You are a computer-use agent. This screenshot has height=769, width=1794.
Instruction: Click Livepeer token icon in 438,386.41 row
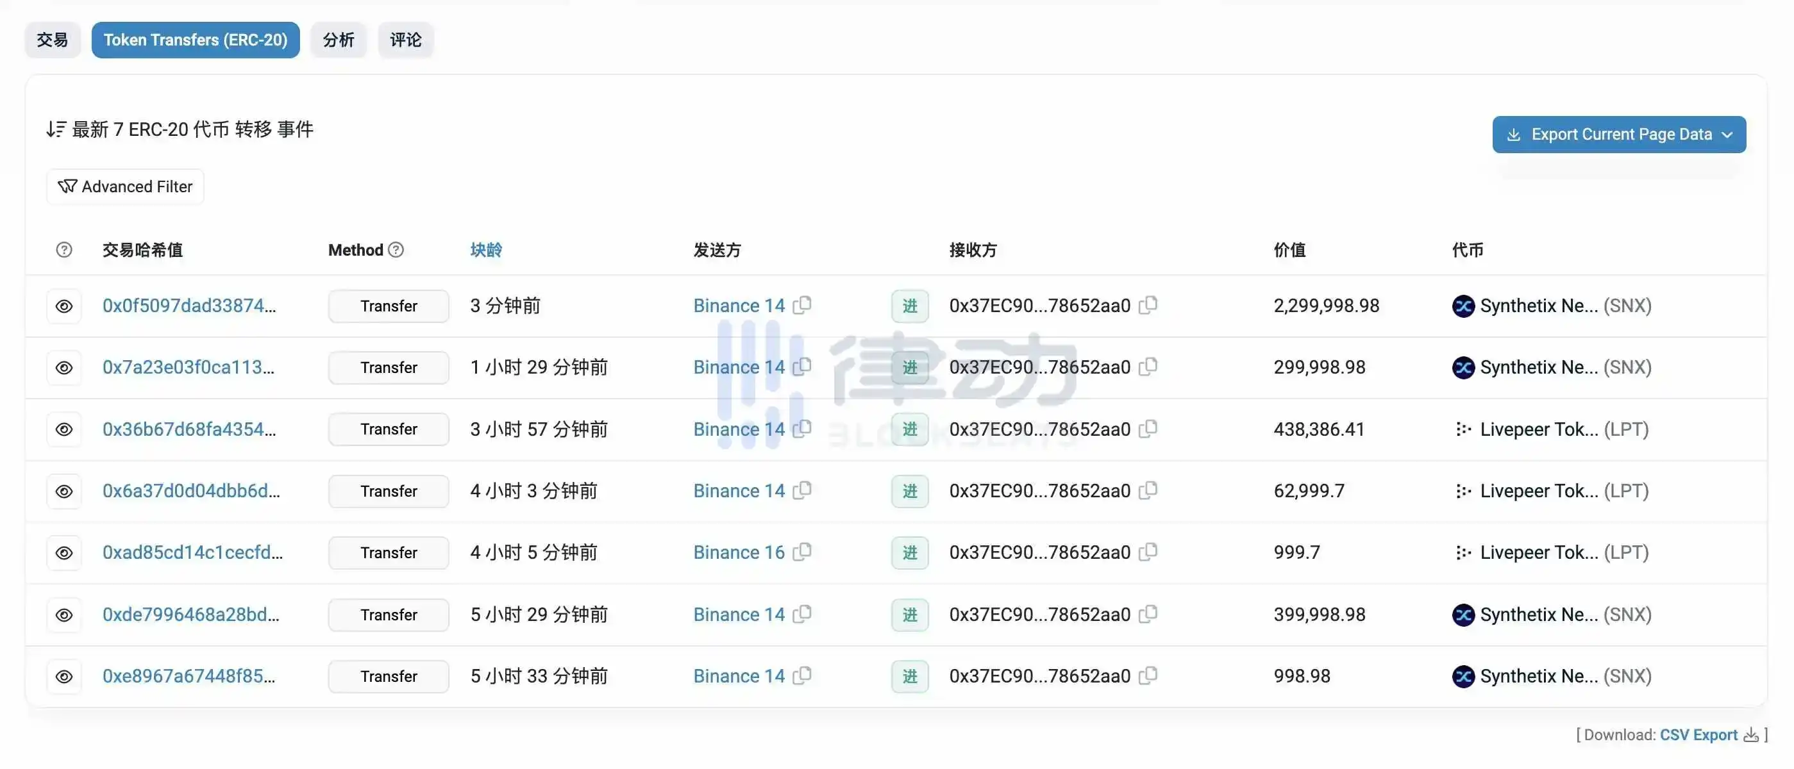1463,429
